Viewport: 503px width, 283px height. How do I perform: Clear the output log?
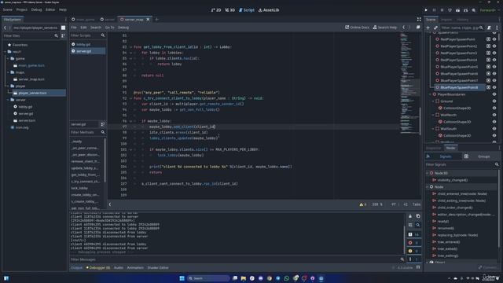(410, 216)
